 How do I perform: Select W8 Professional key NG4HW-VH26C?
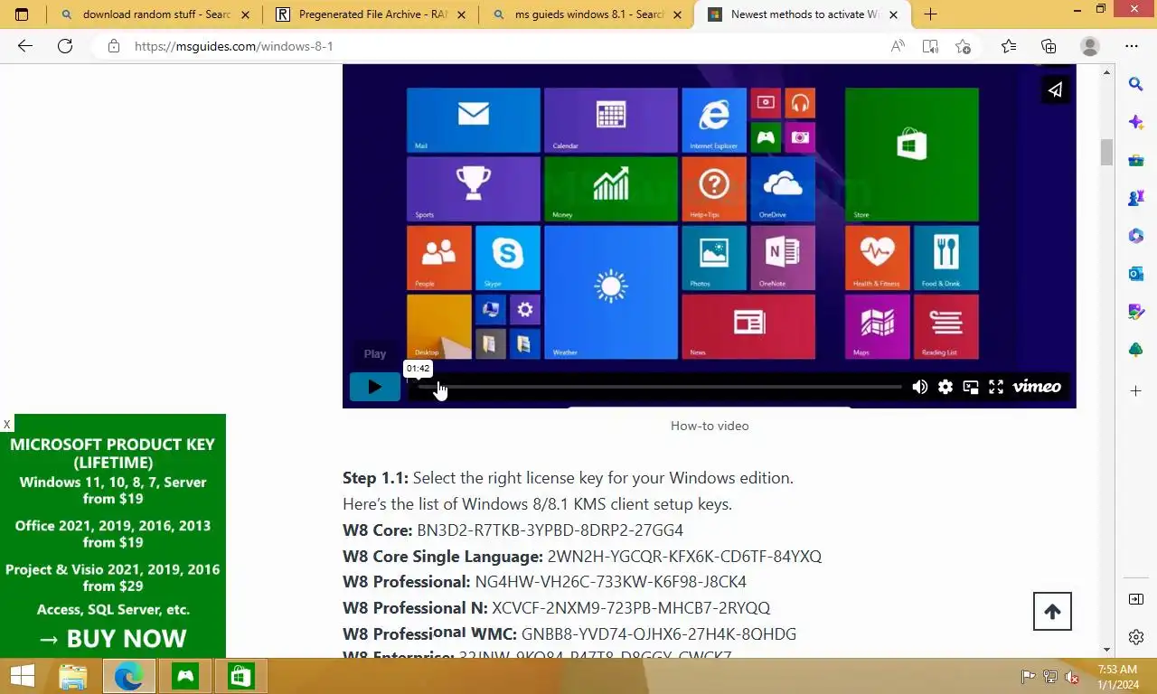click(611, 582)
